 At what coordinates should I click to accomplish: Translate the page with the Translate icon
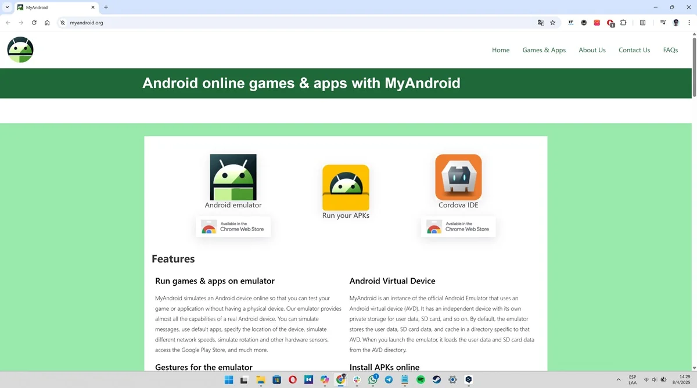pos(541,22)
